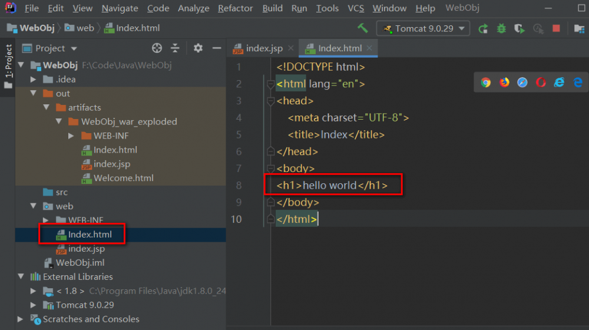This screenshot has width=589, height=330.
Task: Open Index.html in Edge browser icon
Action: pos(578,82)
